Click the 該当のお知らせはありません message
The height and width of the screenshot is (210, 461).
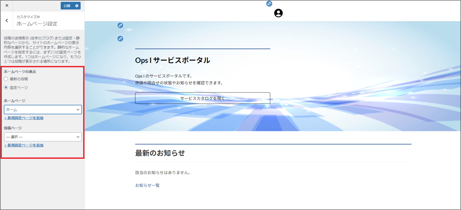click(163, 173)
